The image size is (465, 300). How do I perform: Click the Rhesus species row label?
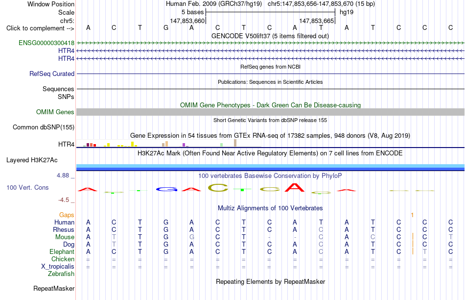[64, 229]
